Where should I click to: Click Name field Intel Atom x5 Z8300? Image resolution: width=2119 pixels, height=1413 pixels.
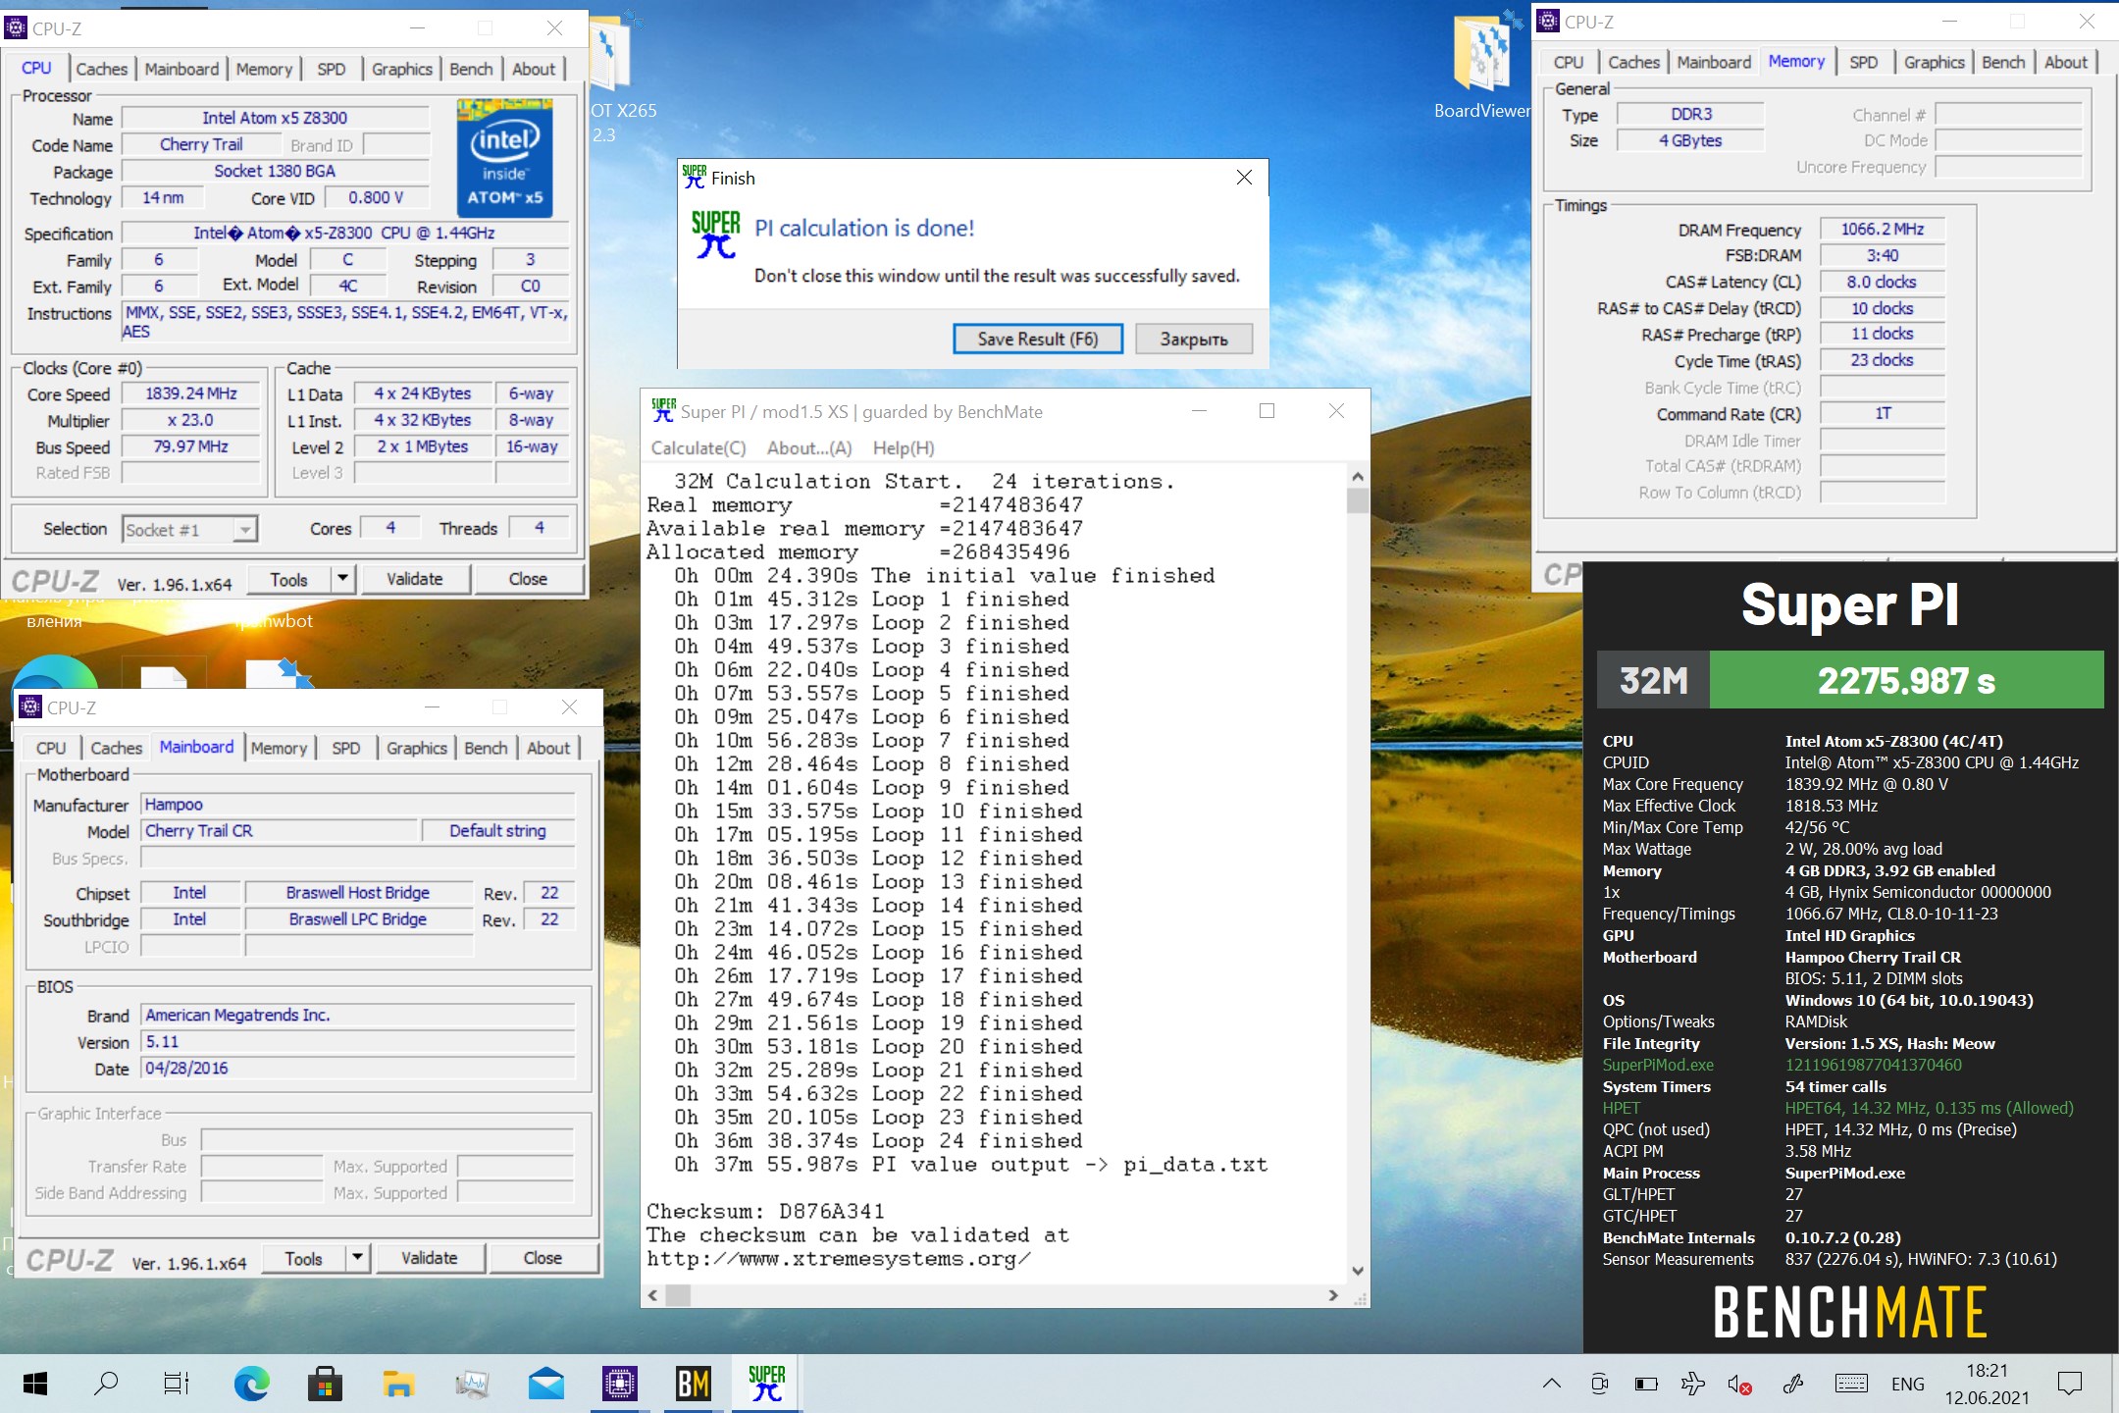click(x=275, y=118)
